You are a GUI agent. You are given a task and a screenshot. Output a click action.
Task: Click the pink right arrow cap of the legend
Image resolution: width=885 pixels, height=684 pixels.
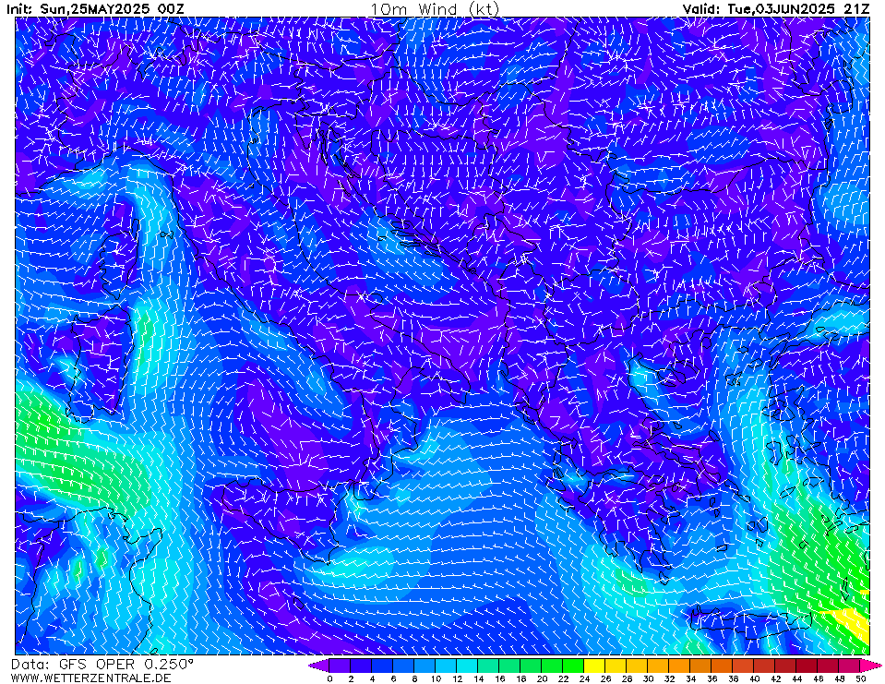click(870, 666)
